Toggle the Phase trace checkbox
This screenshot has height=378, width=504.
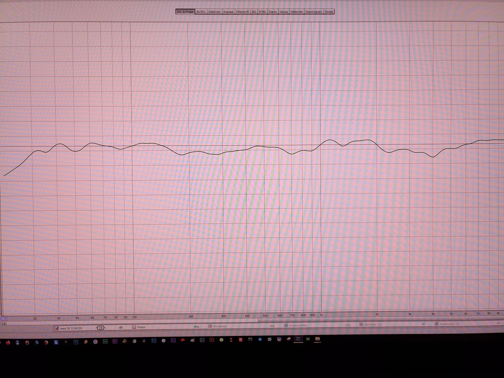click(134, 327)
